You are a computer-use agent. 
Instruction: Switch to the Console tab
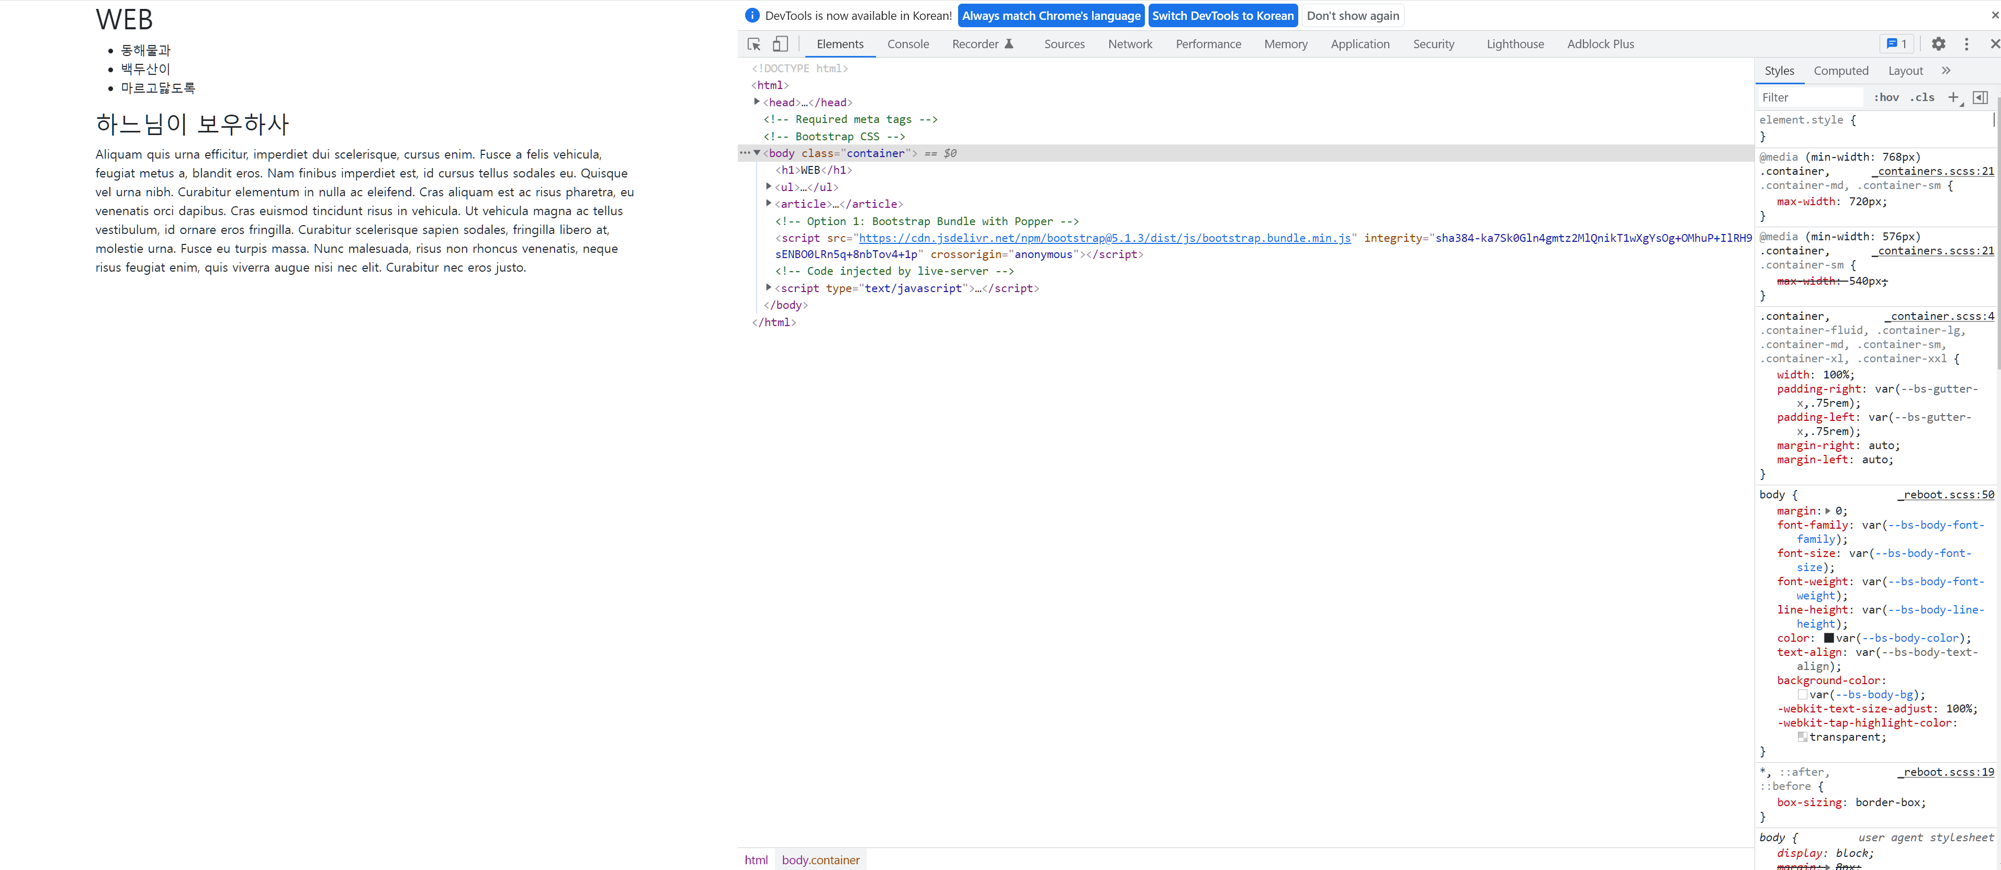pos(907,44)
